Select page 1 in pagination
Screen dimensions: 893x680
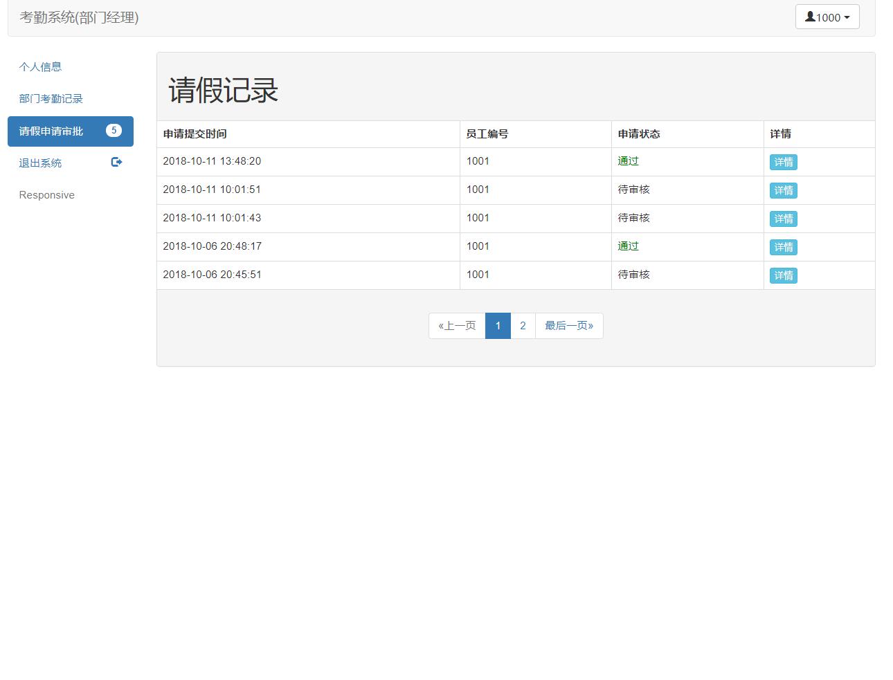coord(498,326)
